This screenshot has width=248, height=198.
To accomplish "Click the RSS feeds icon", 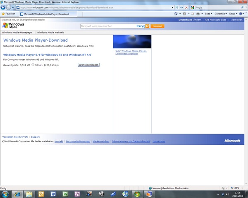I will pyautogui.click(x=184, y=14).
